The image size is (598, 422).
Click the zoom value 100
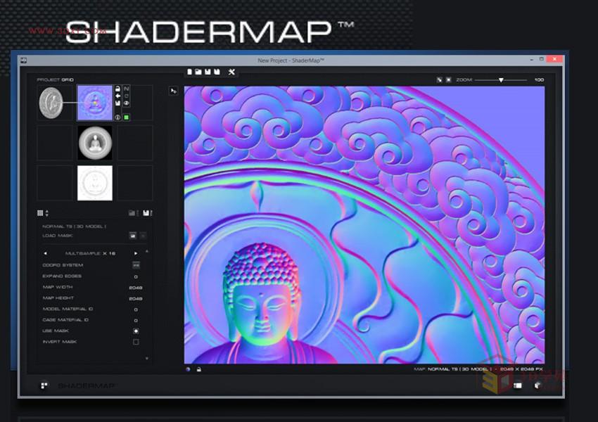(x=539, y=79)
